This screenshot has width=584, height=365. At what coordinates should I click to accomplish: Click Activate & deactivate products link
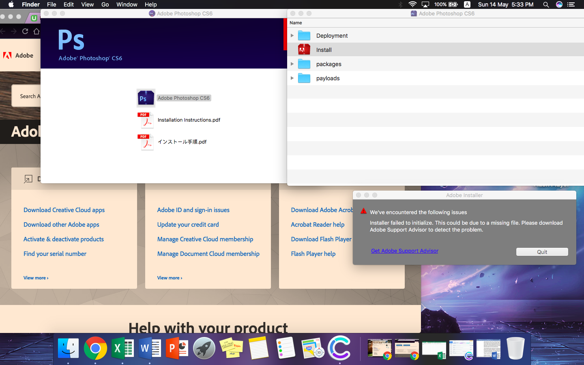pos(64,239)
